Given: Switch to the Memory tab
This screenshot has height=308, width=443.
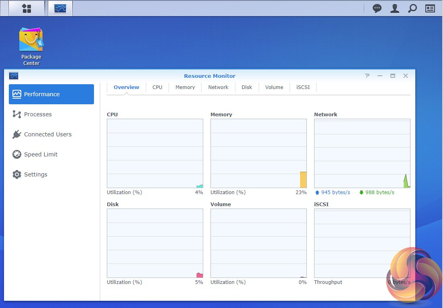Looking at the screenshot, I should [x=185, y=87].
